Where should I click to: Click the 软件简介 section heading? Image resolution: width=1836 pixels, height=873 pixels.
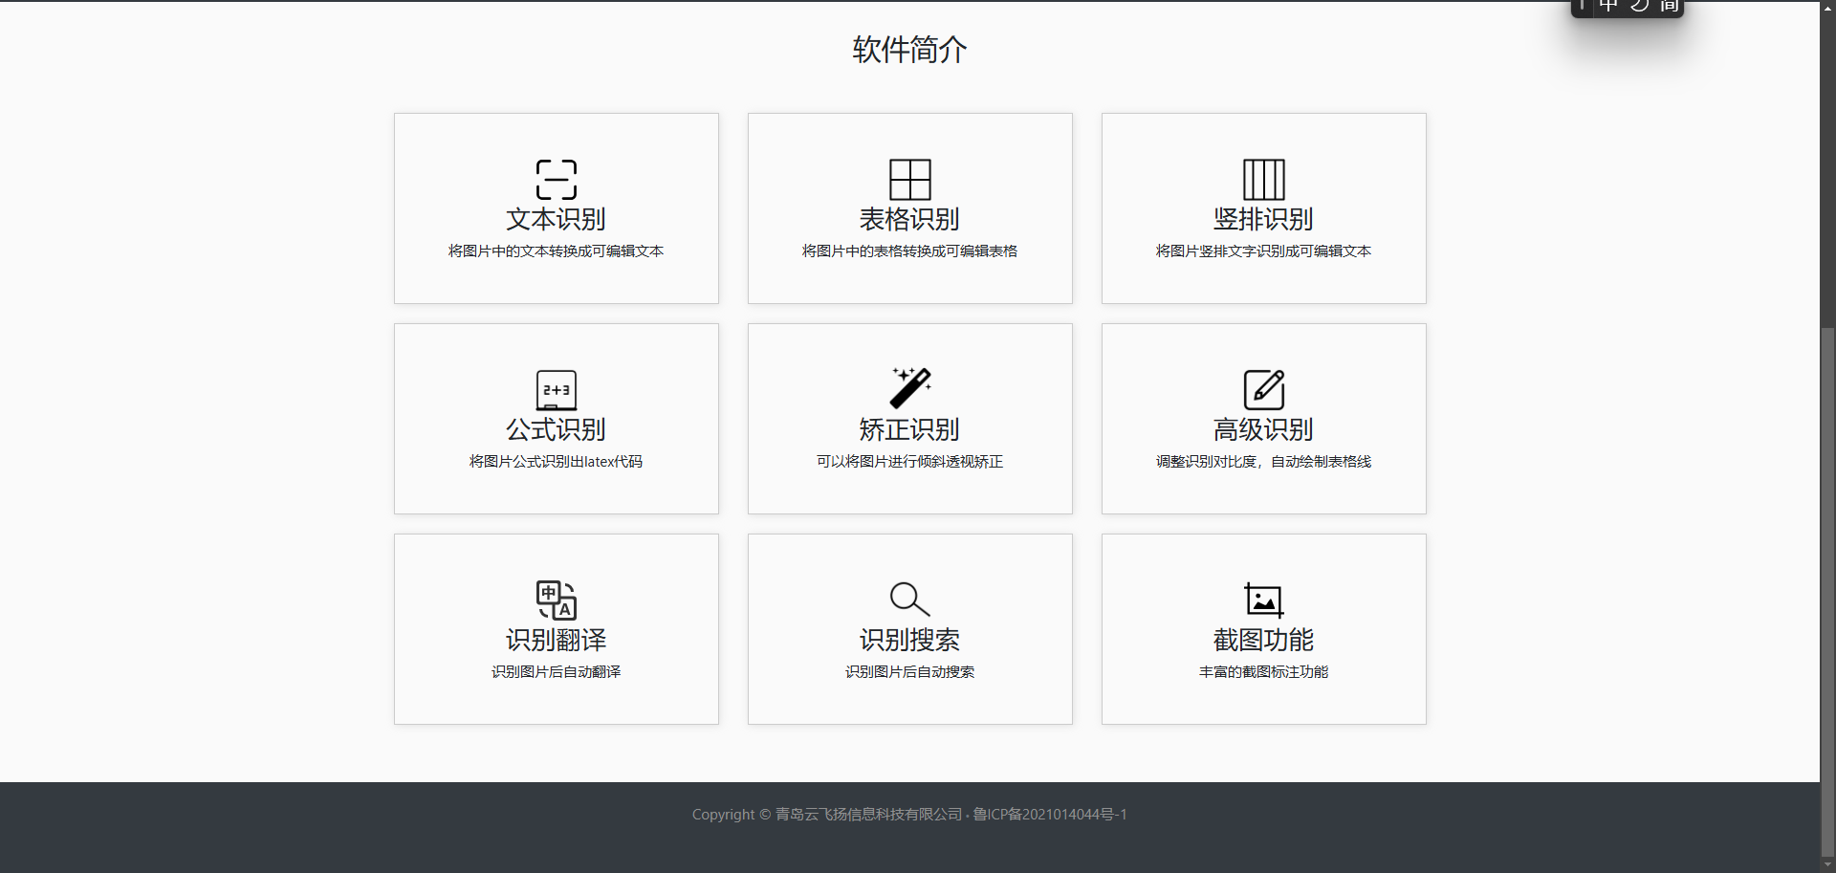point(909,50)
